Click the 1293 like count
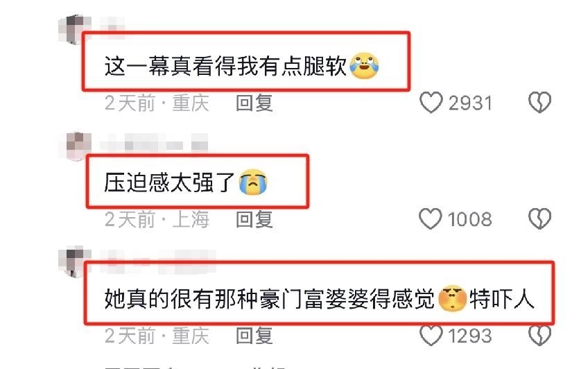Image resolution: width=581 pixels, height=369 pixels. point(470,336)
